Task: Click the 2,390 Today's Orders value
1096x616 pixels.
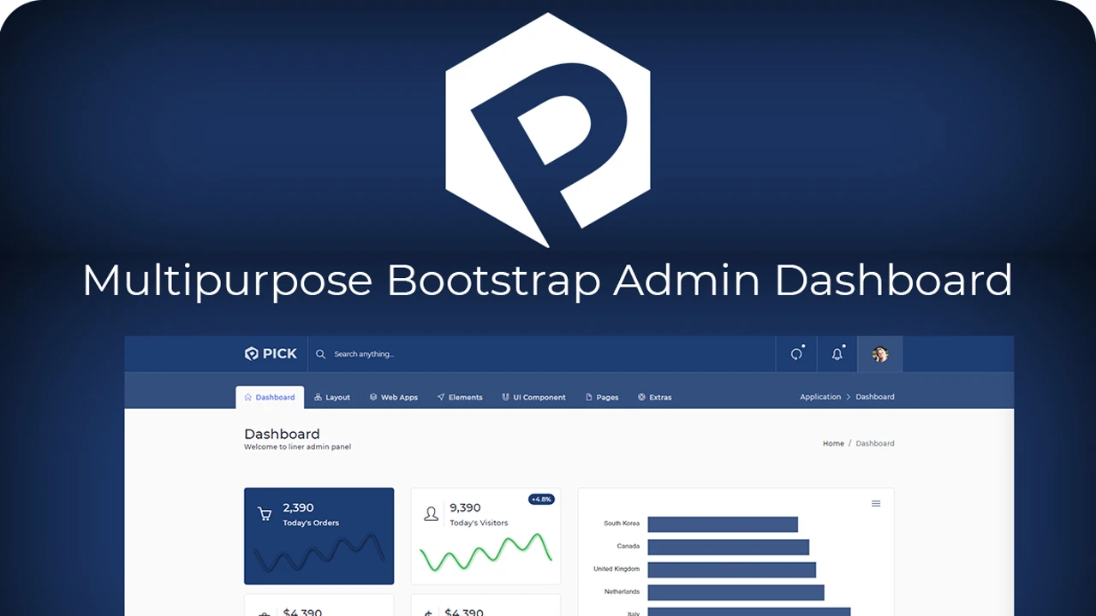Action: (298, 507)
